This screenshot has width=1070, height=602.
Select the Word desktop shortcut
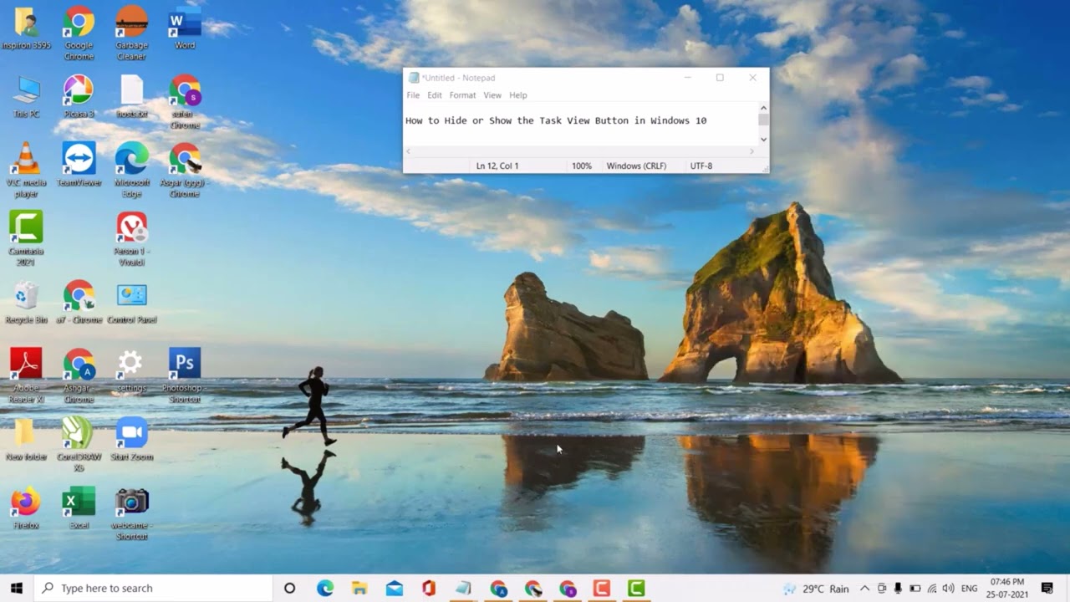pos(185,28)
